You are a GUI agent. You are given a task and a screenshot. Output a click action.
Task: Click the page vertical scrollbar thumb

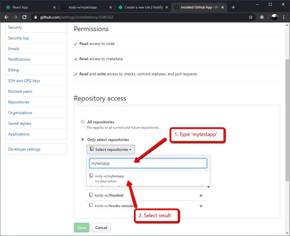287,120
